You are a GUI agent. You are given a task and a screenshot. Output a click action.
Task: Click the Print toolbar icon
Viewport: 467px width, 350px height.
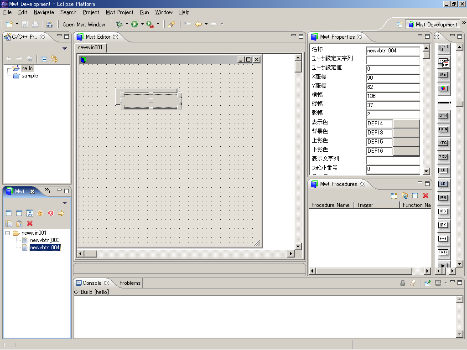coord(35,25)
